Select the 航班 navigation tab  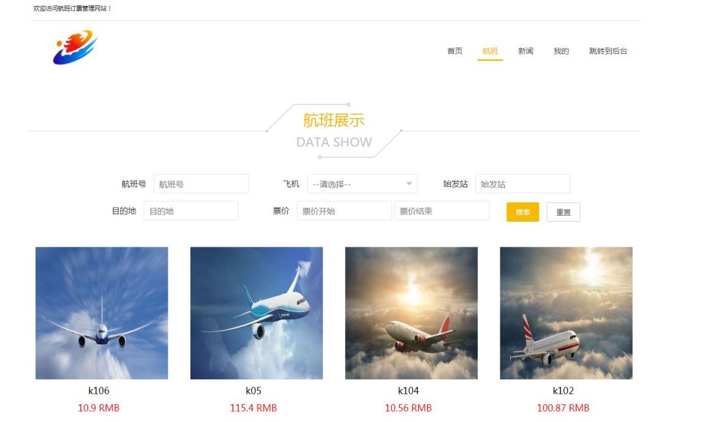pos(490,51)
